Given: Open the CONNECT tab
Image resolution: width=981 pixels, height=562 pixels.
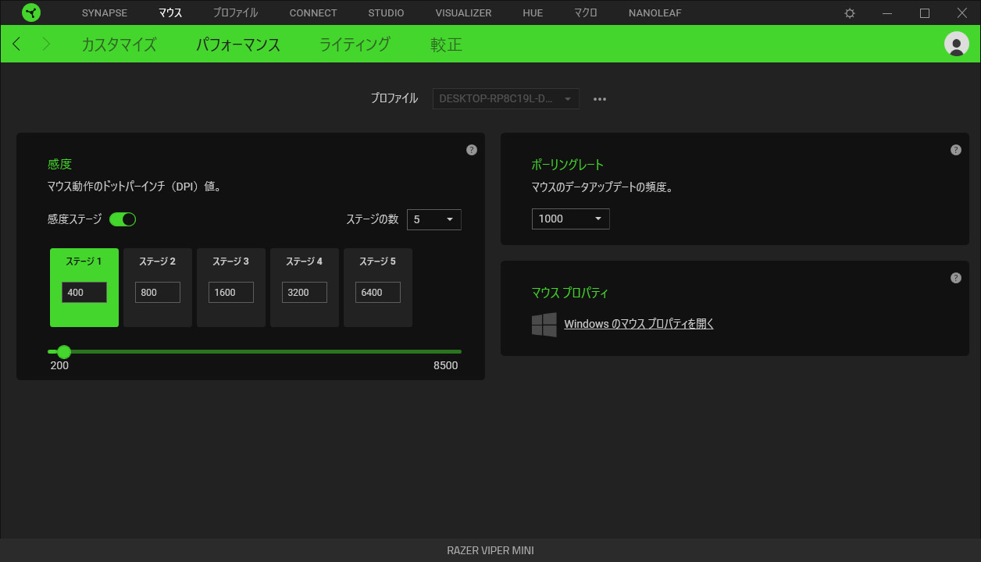Looking at the screenshot, I should [313, 13].
